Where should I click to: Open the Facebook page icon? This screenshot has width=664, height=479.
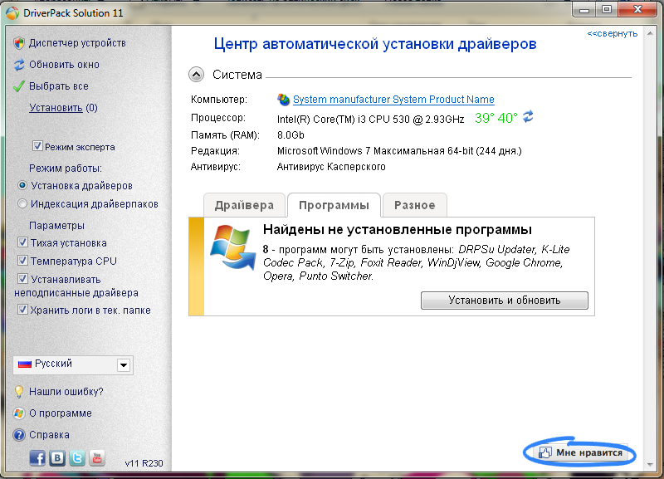(37, 457)
